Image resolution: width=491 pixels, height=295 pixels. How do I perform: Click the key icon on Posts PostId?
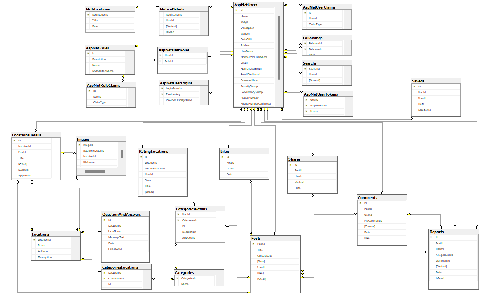pyautogui.click(x=253, y=244)
